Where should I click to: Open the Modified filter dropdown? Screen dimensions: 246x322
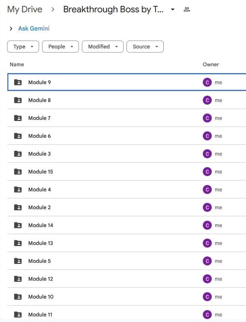pos(103,47)
